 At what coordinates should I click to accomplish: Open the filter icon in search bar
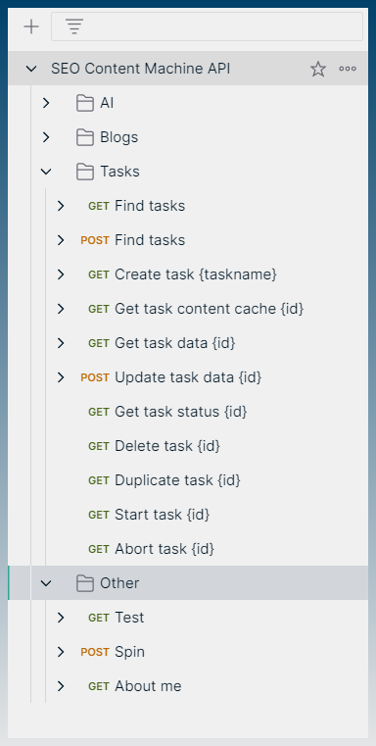[74, 26]
